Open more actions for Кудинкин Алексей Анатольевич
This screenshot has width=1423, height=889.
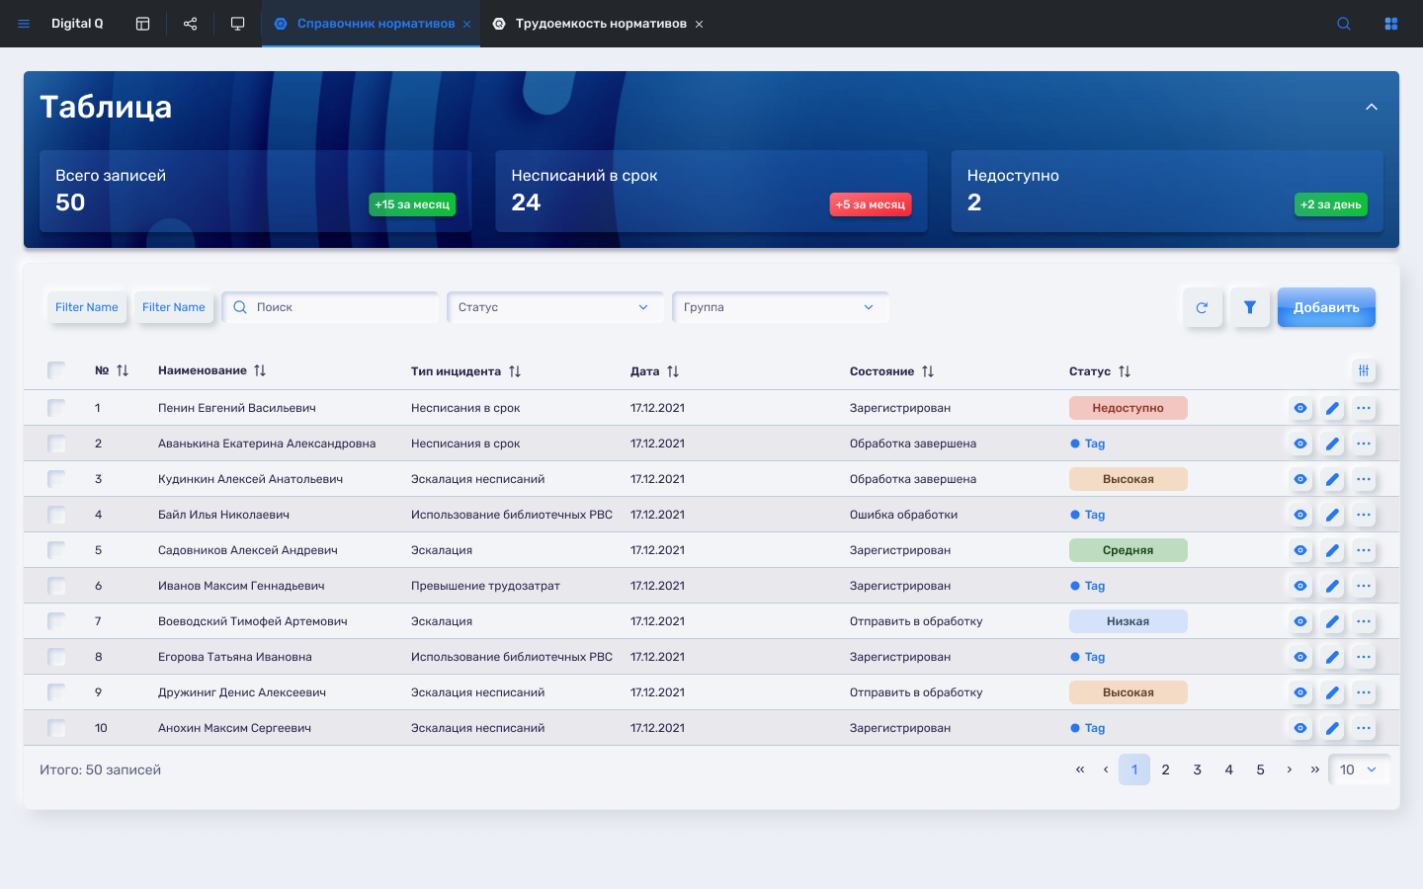point(1364,479)
